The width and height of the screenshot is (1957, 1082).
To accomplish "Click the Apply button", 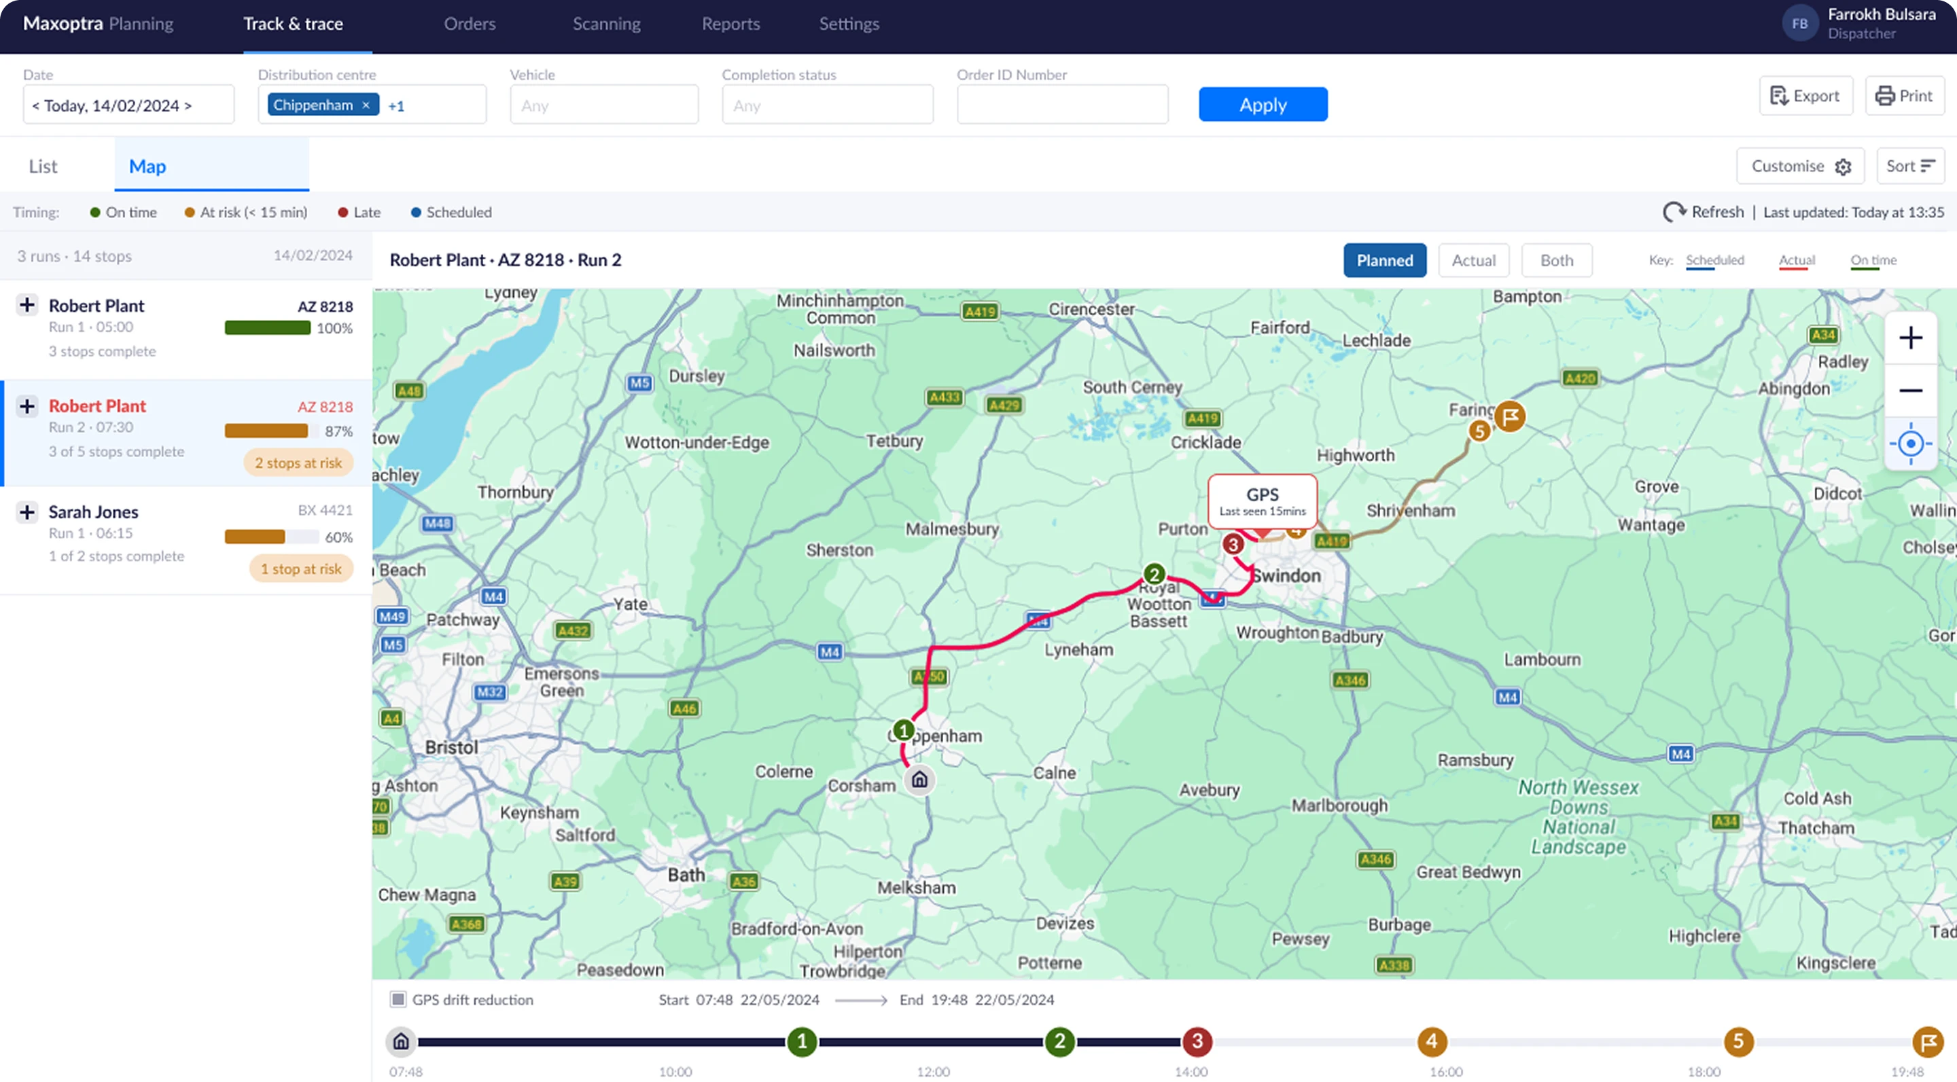I will click(x=1263, y=104).
